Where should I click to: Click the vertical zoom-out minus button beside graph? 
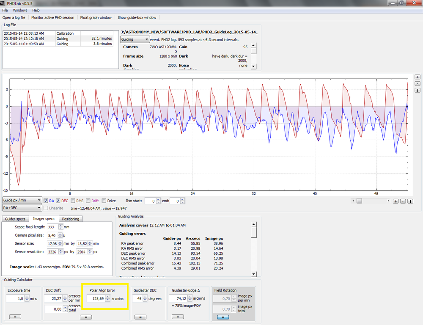click(418, 83)
